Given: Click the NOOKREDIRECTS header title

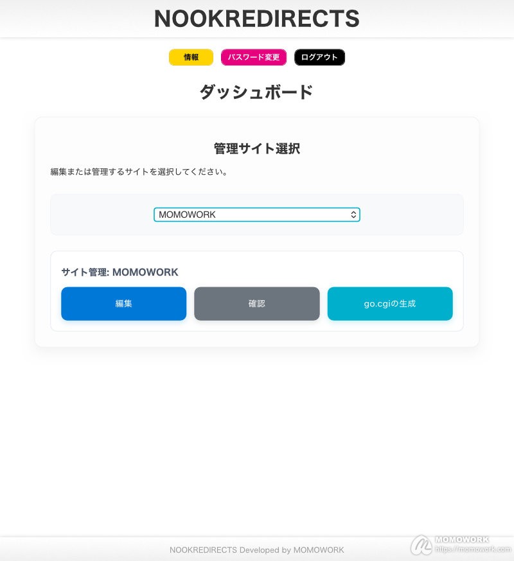Looking at the screenshot, I should click(257, 19).
